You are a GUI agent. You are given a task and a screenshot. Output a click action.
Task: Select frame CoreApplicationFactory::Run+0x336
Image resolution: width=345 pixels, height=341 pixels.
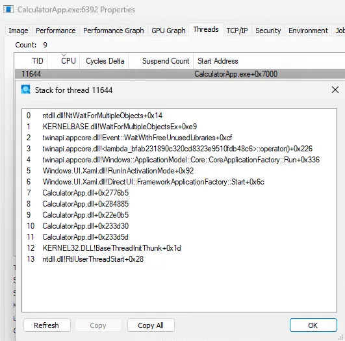click(x=179, y=160)
